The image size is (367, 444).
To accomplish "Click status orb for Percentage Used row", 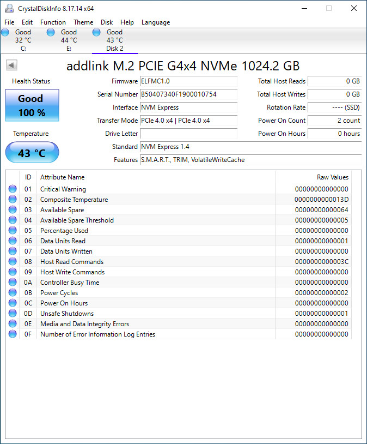I will pyautogui.click(x=13, y=230).
